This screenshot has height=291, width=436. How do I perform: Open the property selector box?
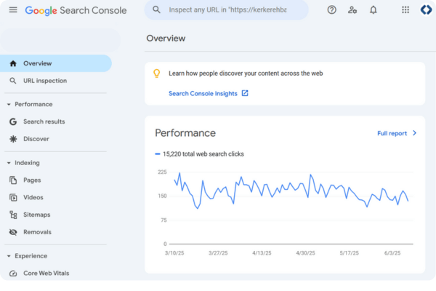coord(60,40)
